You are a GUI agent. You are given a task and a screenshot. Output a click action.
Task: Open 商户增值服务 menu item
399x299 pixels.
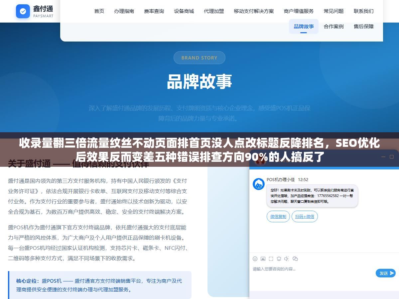click(299, 11)
